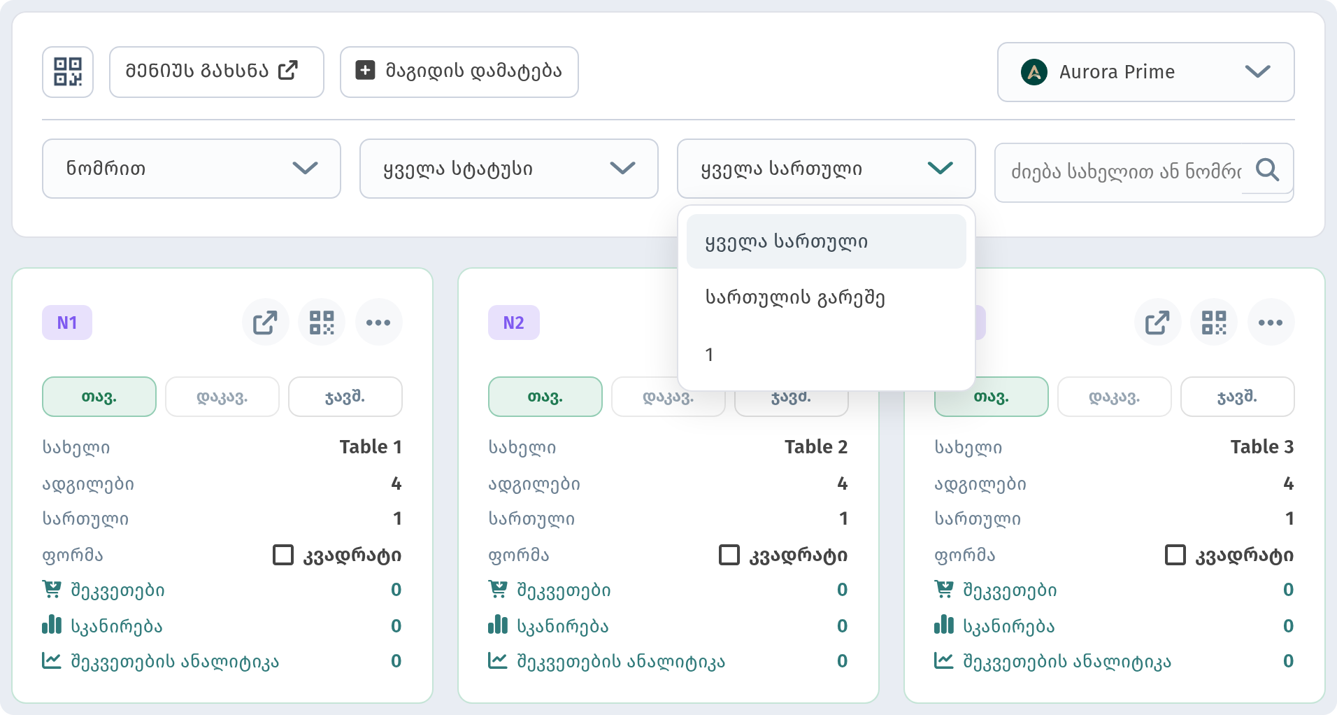Image resolution: width=1337 pixels, height=715 pixels.
Task: Open the menu via მენიუს გახსნა button
Action: click(217, 72)
